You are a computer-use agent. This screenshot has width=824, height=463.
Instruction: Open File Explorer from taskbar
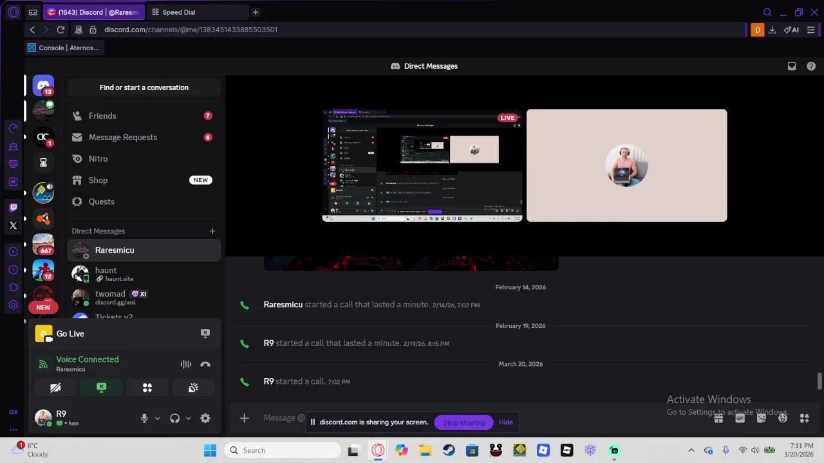click(x=425, y=450)
